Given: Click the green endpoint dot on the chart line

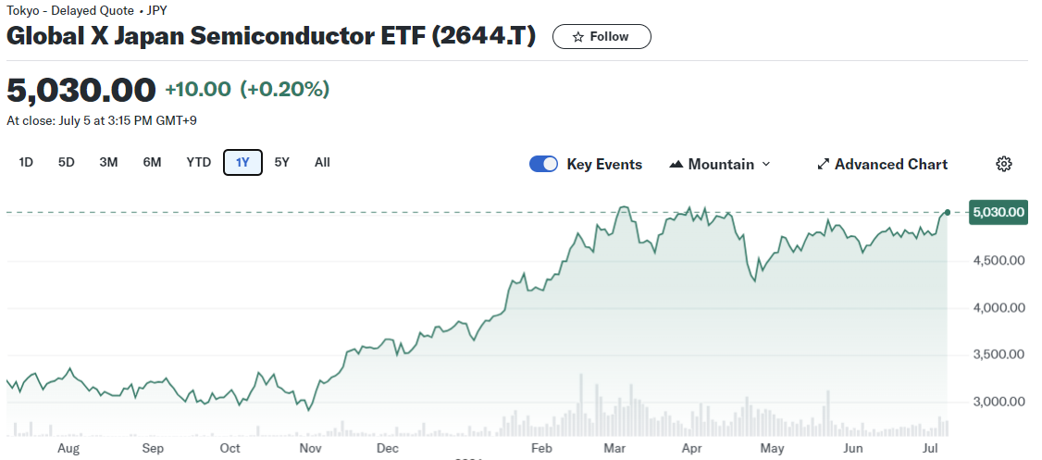Looking at the screenshot, I should 948,213.
